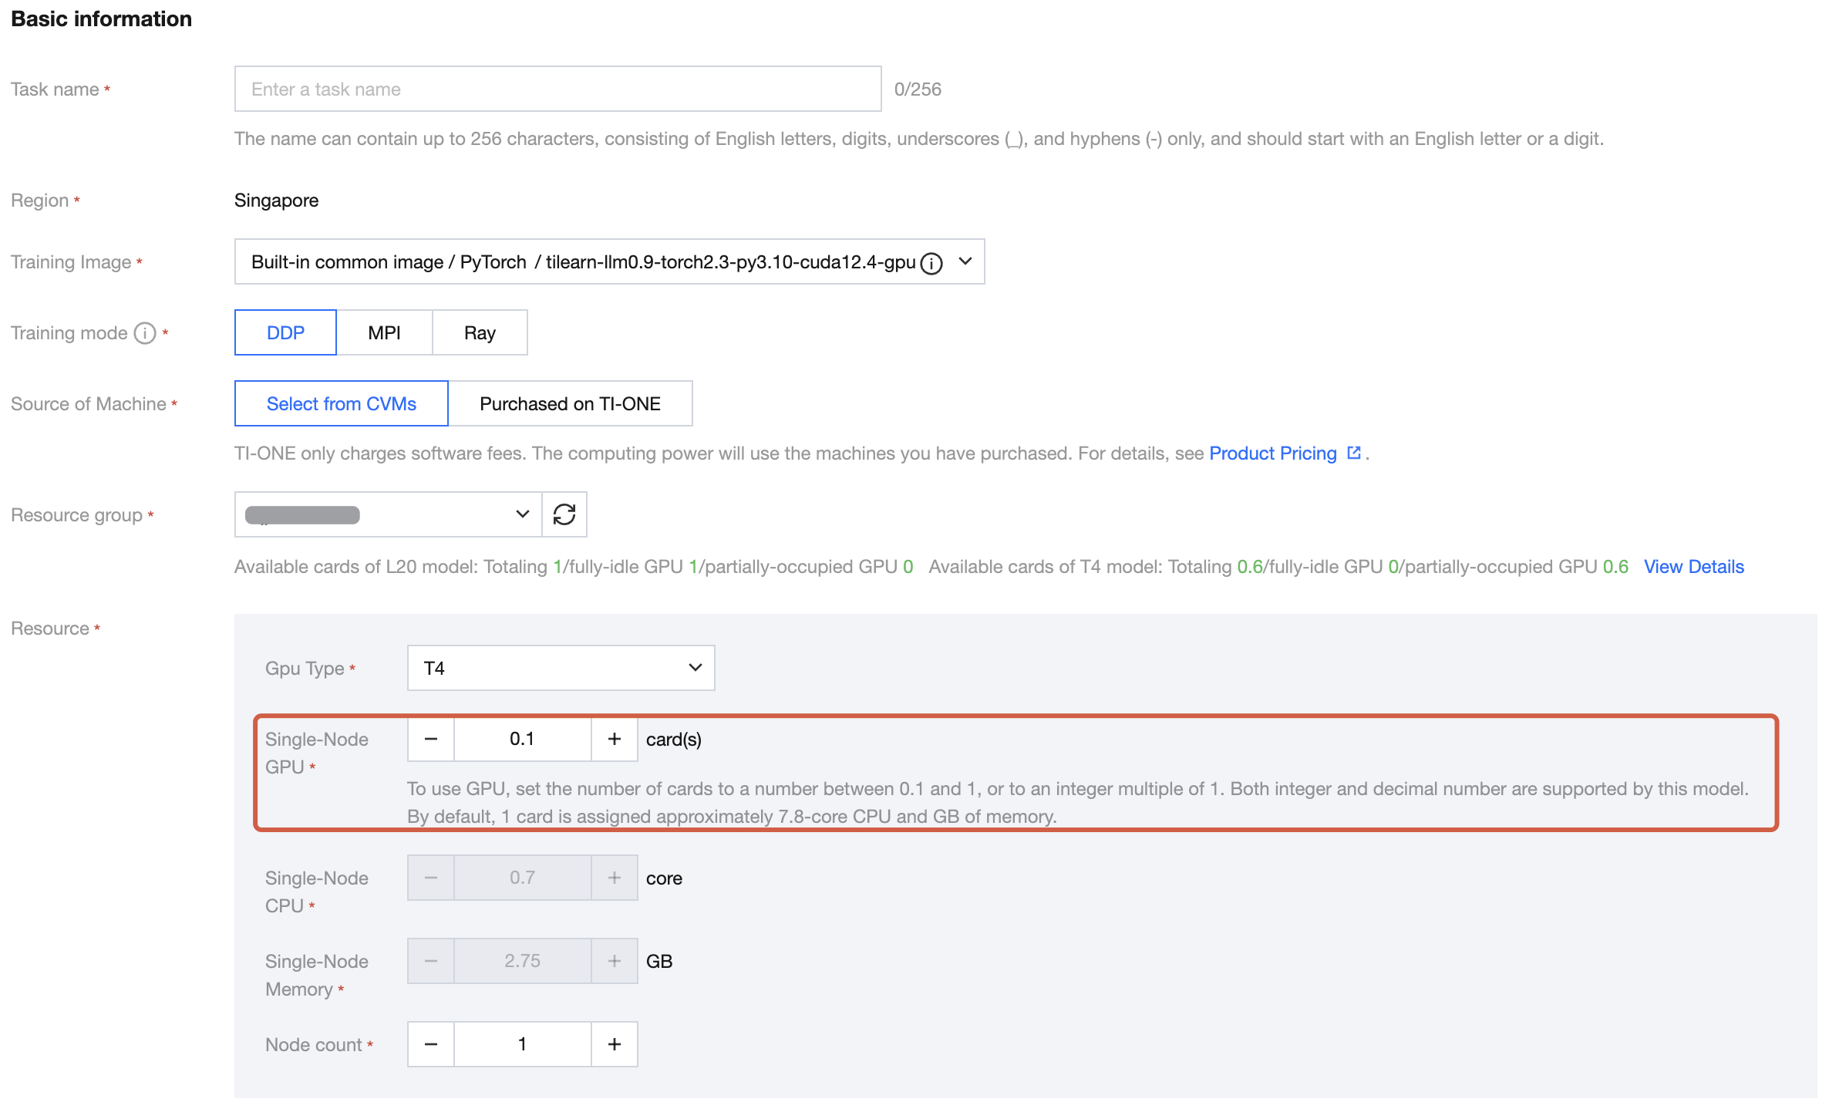
Task: Decrease the Single-Node GPU card count
Action: pos(431,739)
